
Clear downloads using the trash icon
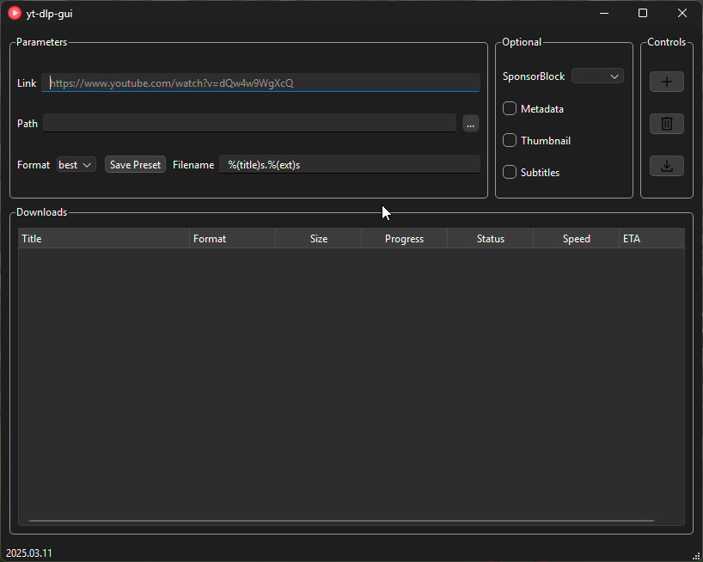[666, 124]
